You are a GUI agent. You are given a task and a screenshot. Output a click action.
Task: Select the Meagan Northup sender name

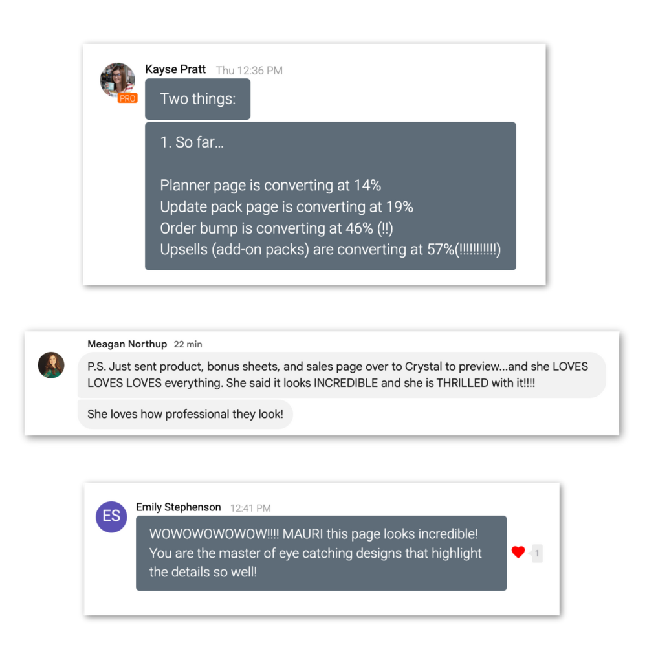[127, 344]
